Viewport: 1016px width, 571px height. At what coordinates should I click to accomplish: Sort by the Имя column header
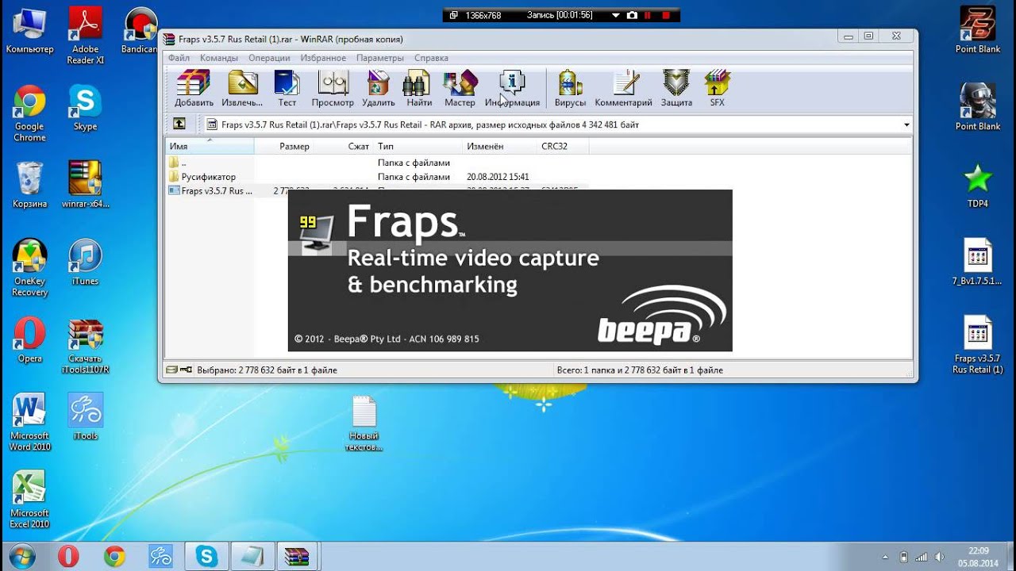click(210, 146)
